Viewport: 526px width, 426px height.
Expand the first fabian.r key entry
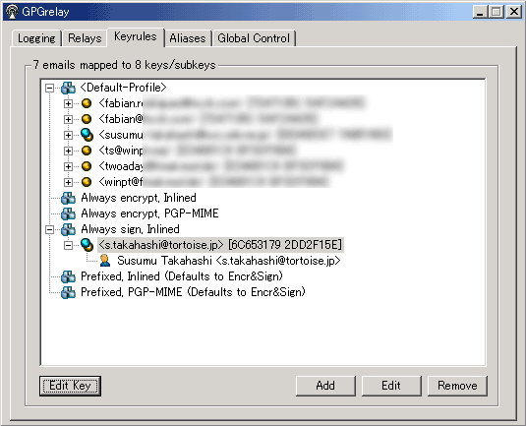[x=68, y=103]
